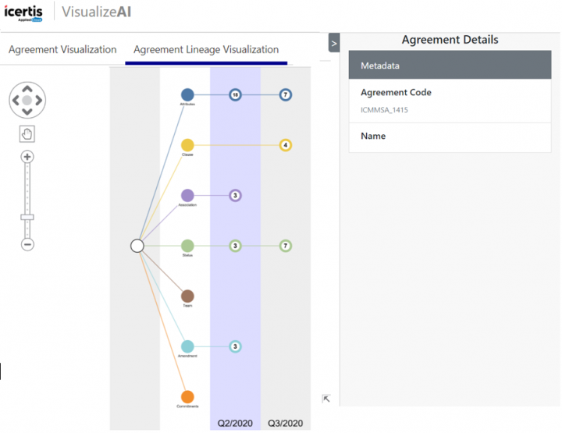The height and width of the screenshot is (433, 562).
Task: Select the hand pan tool
Action: pos(27,134)
